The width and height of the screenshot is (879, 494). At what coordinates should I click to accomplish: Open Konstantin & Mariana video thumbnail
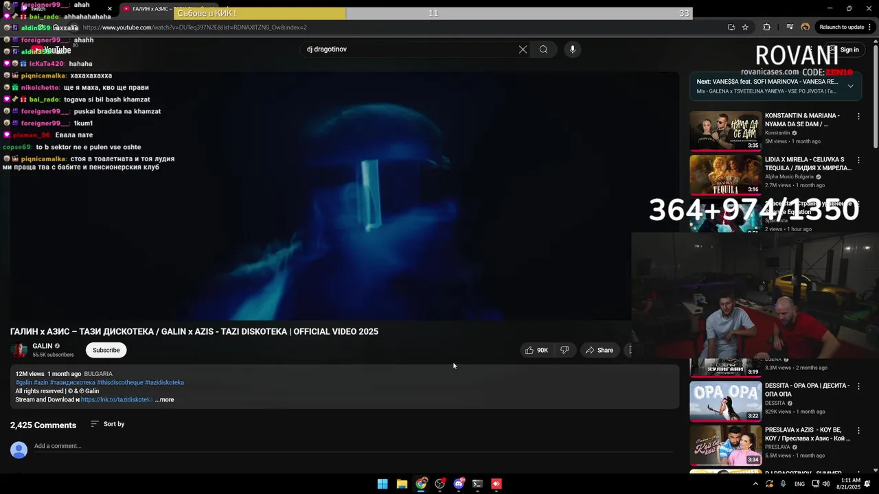725,130
